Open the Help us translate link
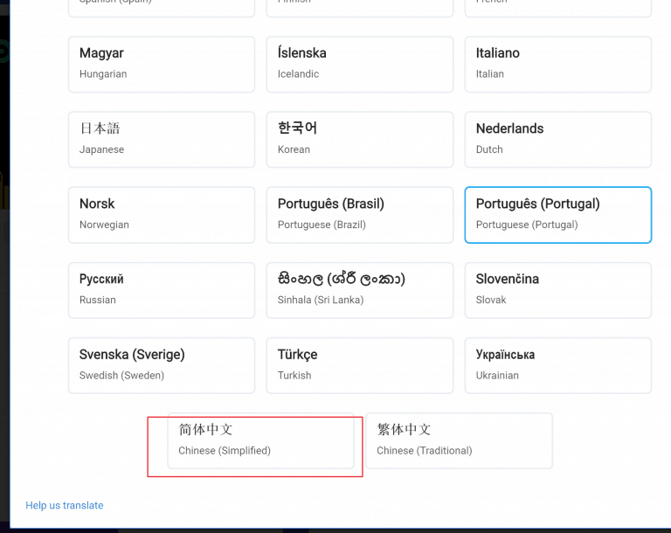This screenshot has height=533, width=671. click(65, 505)
